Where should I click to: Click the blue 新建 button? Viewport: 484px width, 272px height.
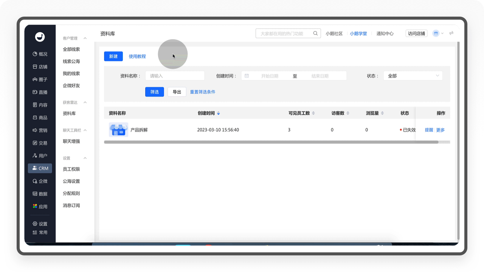click(113, 56)
